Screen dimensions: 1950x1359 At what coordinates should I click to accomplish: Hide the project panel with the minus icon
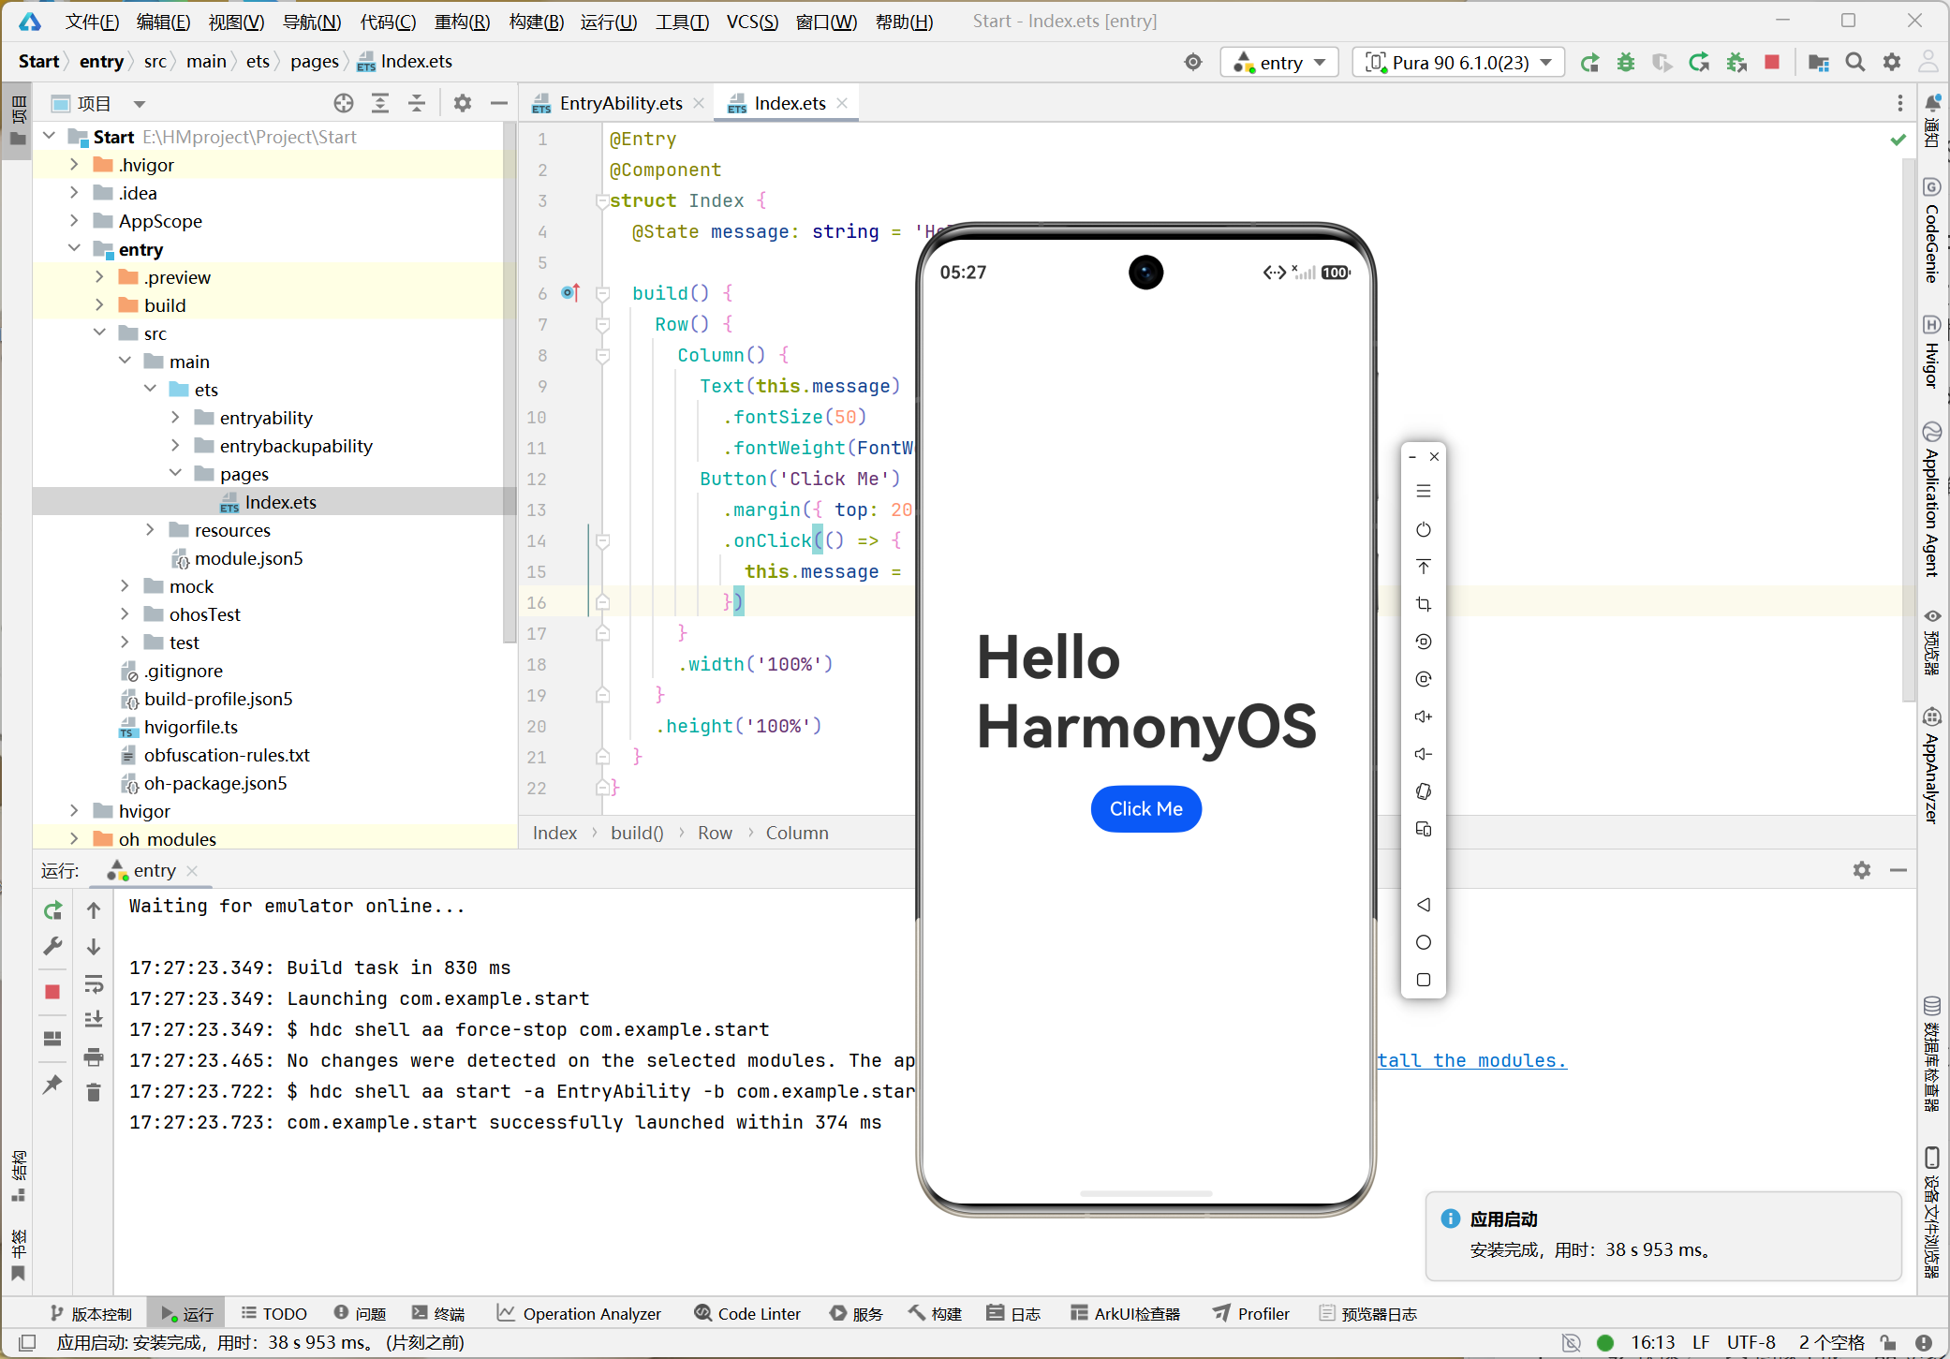499,103
